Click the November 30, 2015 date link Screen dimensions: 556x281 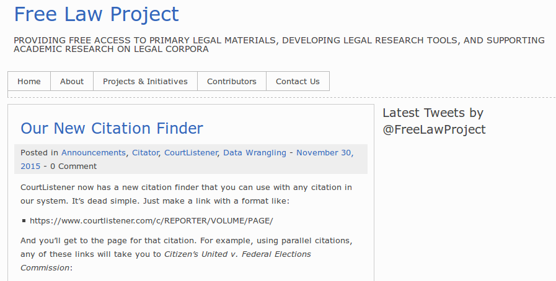[324, 153]
